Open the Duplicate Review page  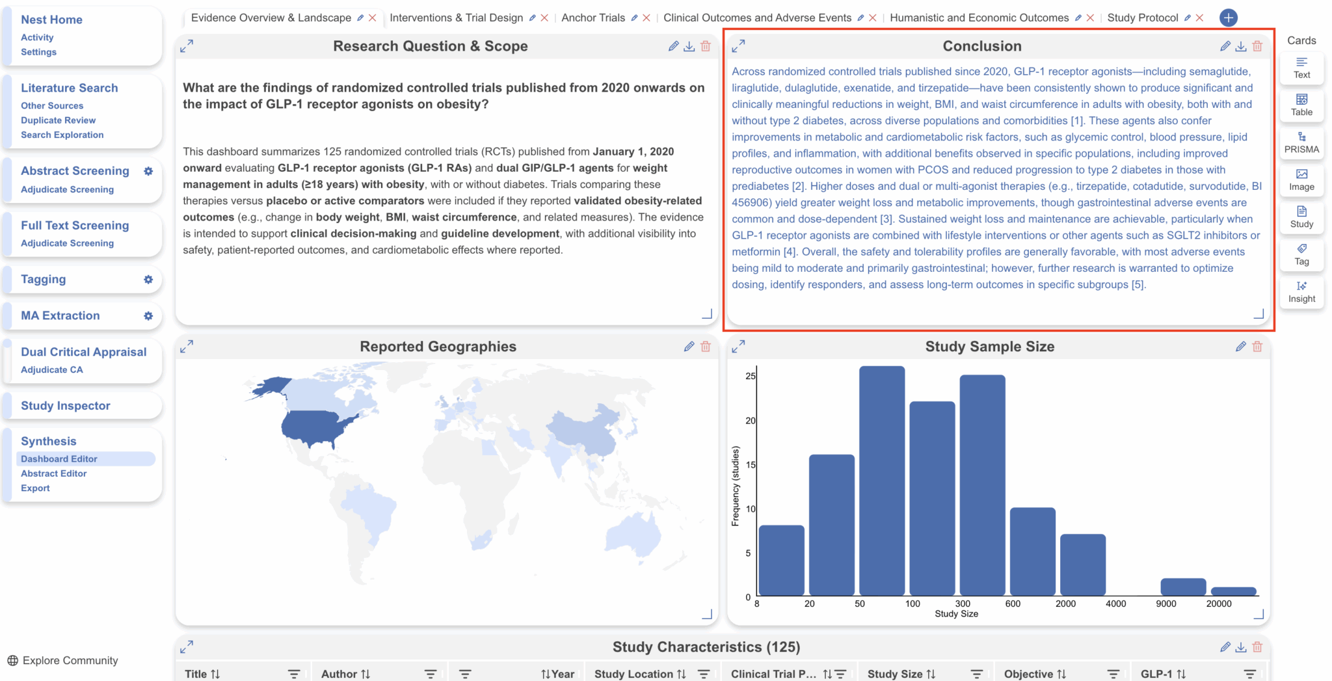tap(58, 120)
